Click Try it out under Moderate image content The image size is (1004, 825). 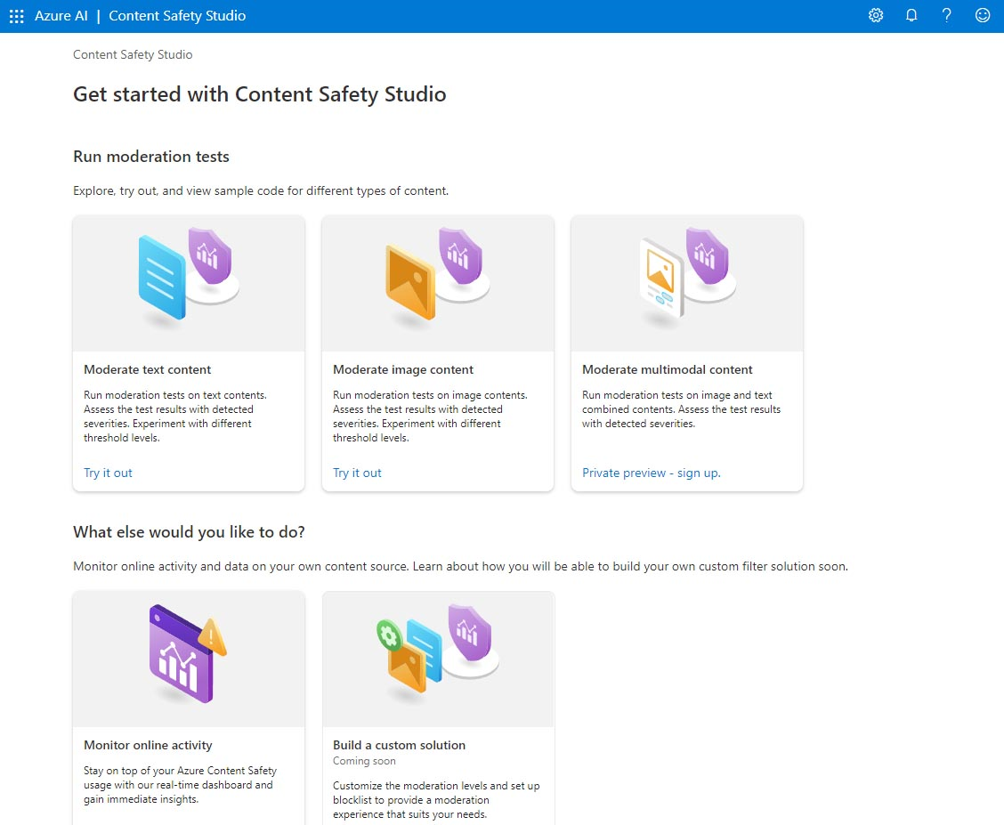tap(357, 473)
